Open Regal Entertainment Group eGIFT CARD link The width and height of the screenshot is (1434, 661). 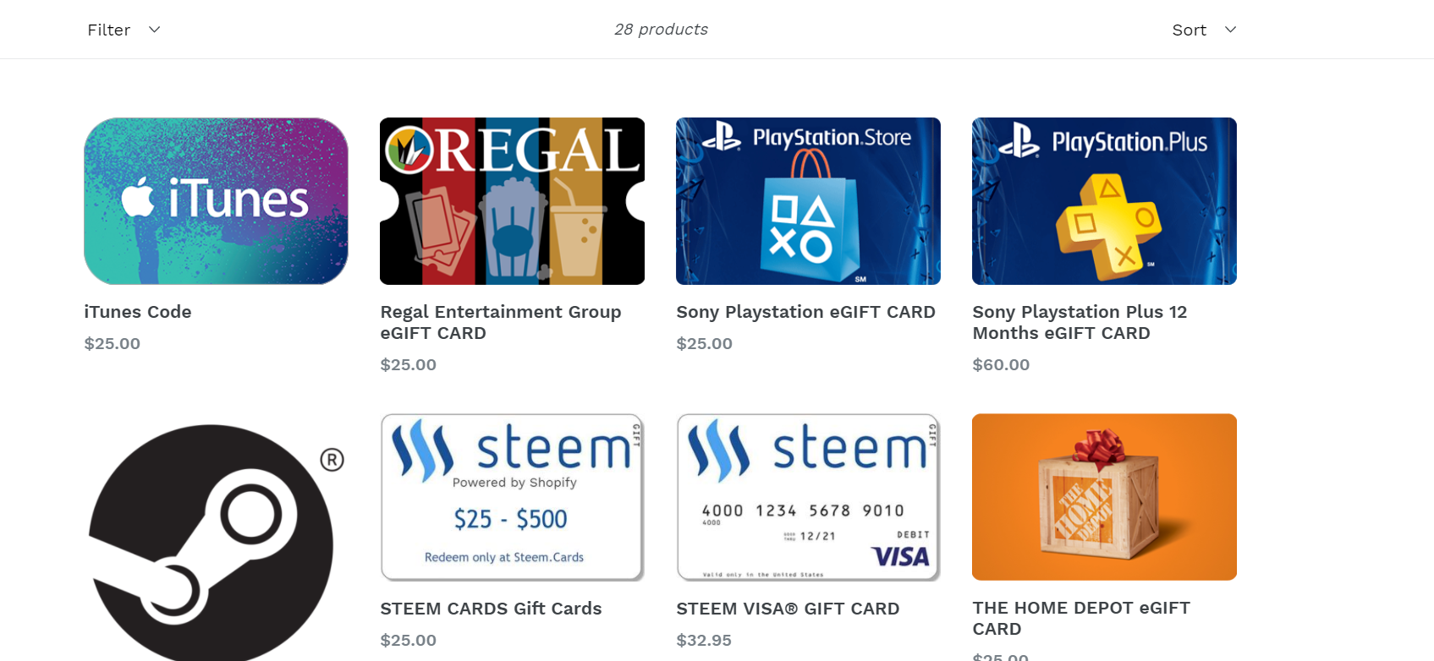pyautogui.click(x=501, y=322)
